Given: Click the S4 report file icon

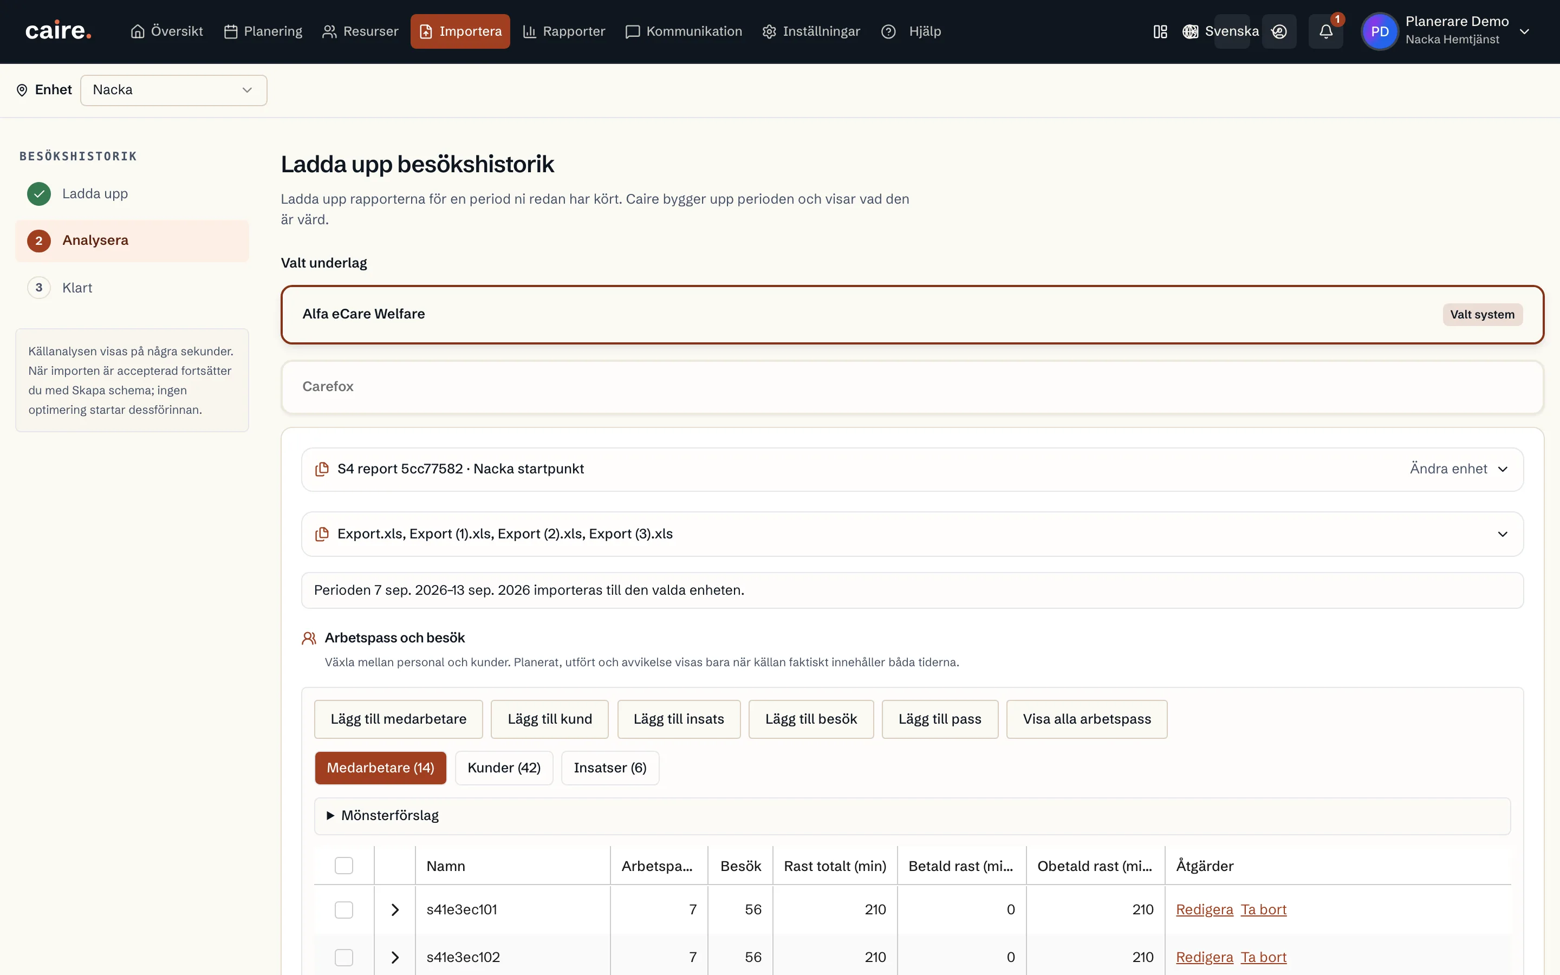Looking at the screenshot, I should pyautogui.click(x=322, y=469).
